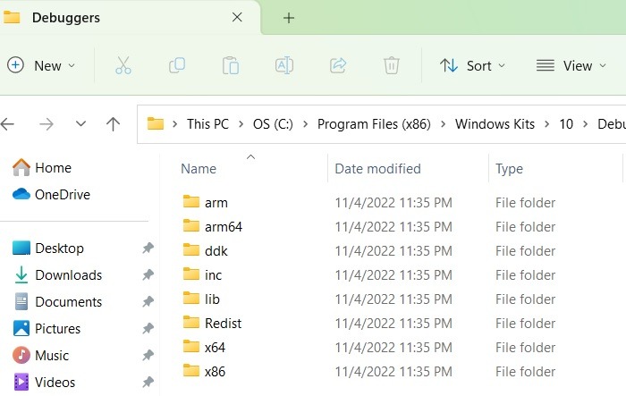Open Downloads quick access item
This screenshot has height=396, width=626.
(x=57, y=275)
